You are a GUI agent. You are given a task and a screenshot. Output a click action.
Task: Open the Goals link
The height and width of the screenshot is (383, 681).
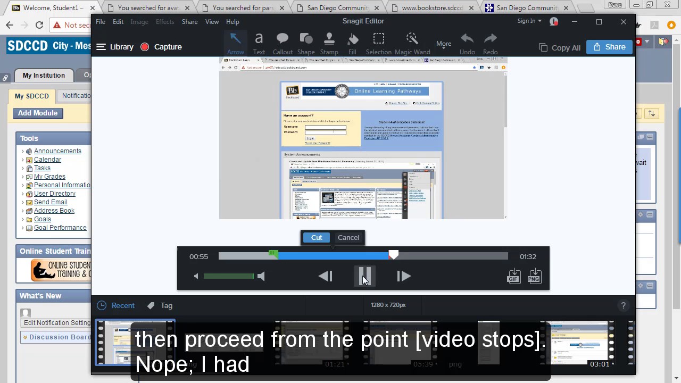[x=43, y=219]
